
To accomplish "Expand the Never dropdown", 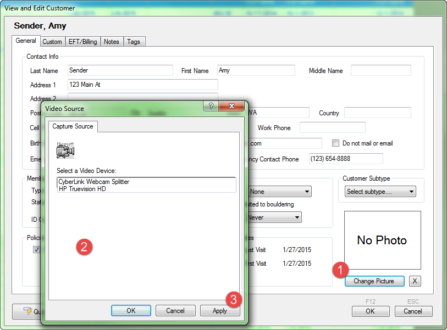I will (x=274, y=217).
